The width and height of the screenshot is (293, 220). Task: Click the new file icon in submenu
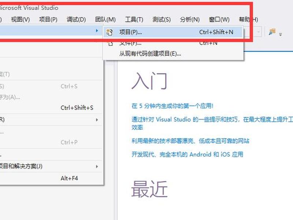pos(111,44)
